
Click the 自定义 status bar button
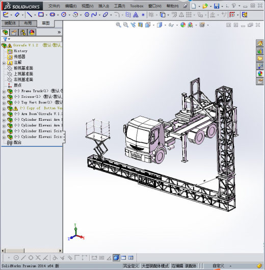(x=218, y=266)
